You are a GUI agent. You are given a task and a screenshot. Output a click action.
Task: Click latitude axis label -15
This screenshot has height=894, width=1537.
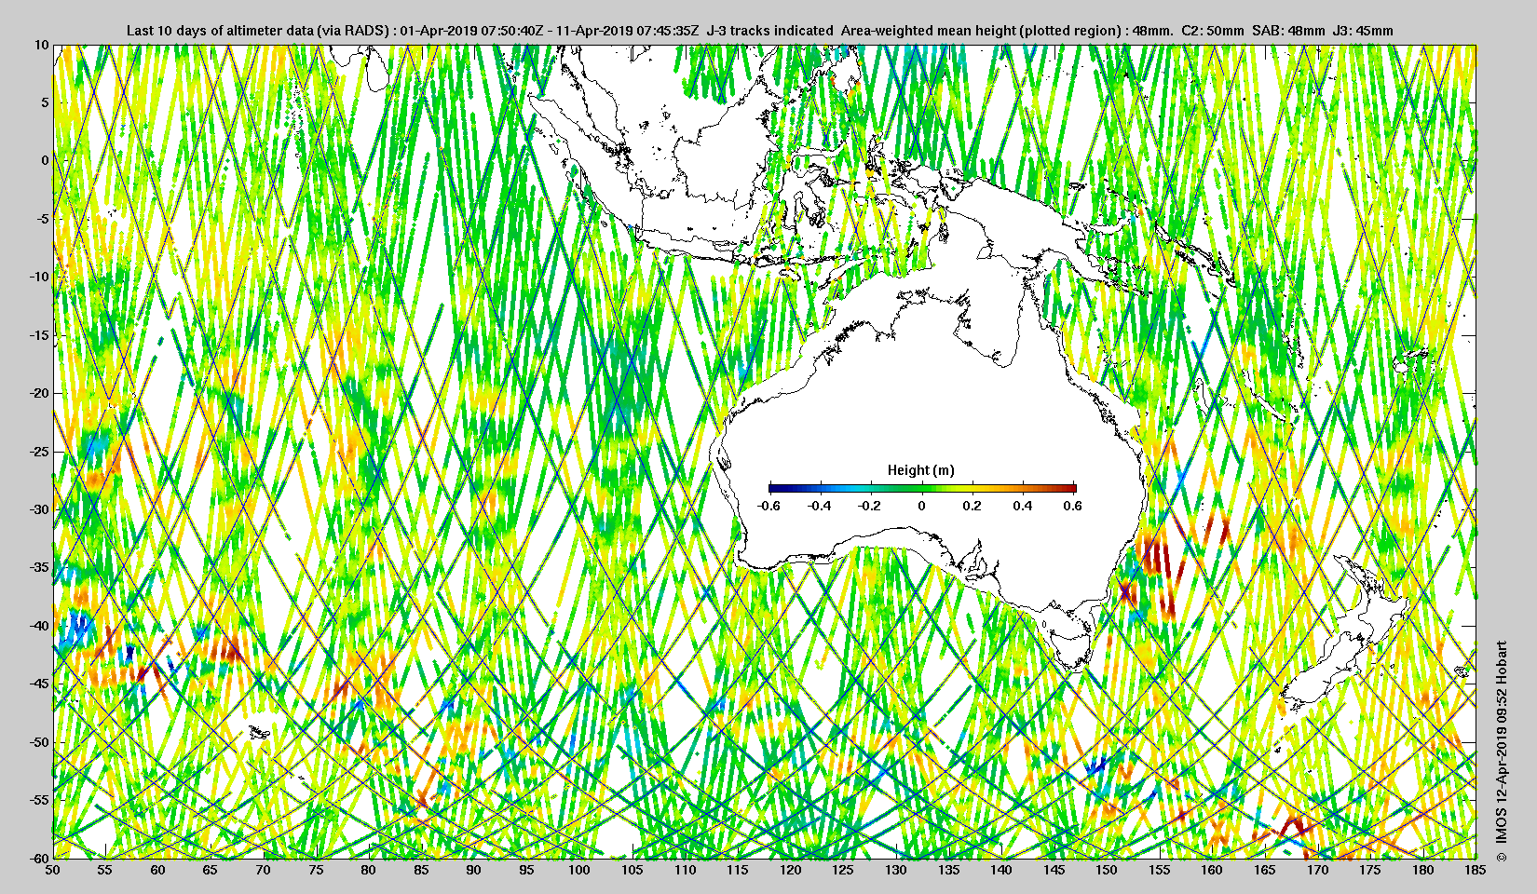(38, 335)
